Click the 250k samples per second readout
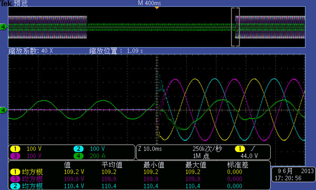The width and height of the screenshot is (316, 190). click(207, 149)
